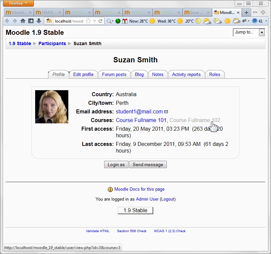Open Moodle Docs for this page link

point(139,189)
